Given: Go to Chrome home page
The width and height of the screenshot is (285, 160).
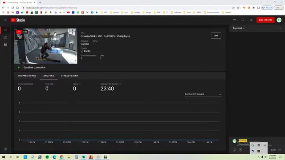Looking at the screenshot, I should point(17,8).
